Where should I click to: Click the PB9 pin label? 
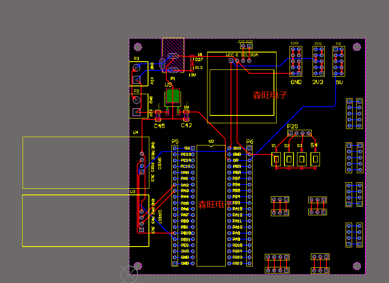click(237, 166)
